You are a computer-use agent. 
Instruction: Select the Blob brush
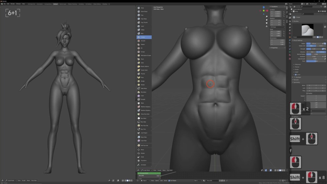[x=144, y=33]
